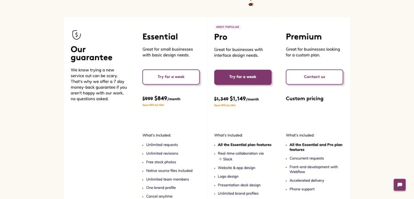Click the money-back guarantee shield icon
The width and height of the screenshot is (414, 199).
click(76, 35)
